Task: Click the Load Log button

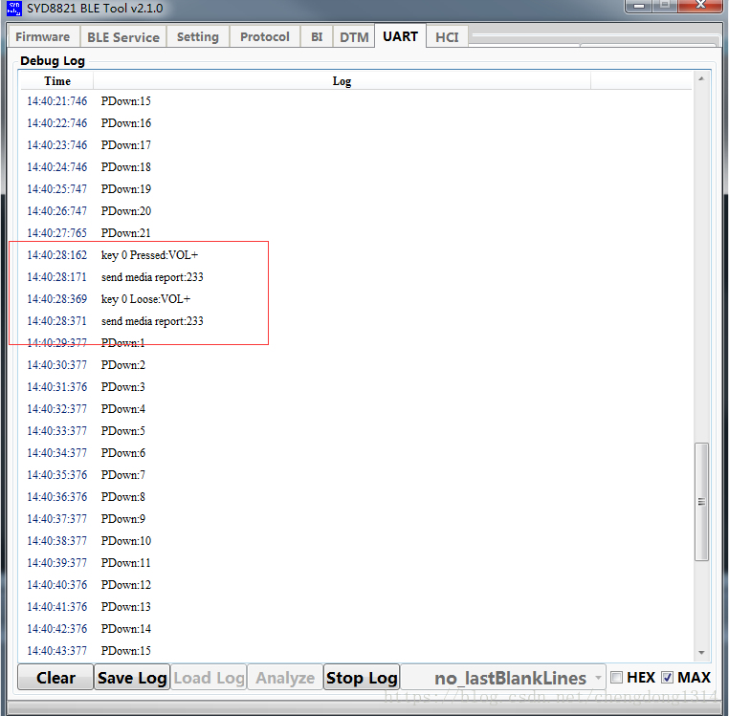Action: (209, 678)
